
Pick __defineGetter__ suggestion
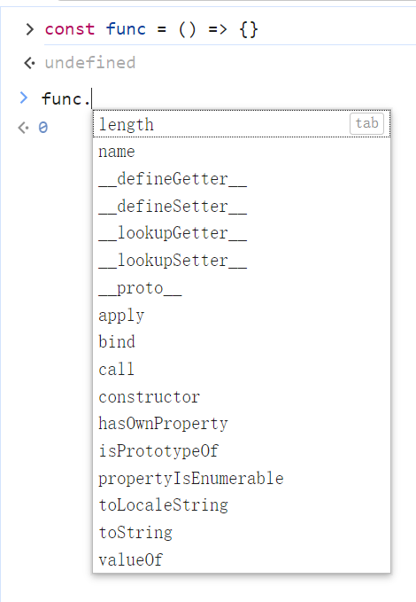[242, 179]
